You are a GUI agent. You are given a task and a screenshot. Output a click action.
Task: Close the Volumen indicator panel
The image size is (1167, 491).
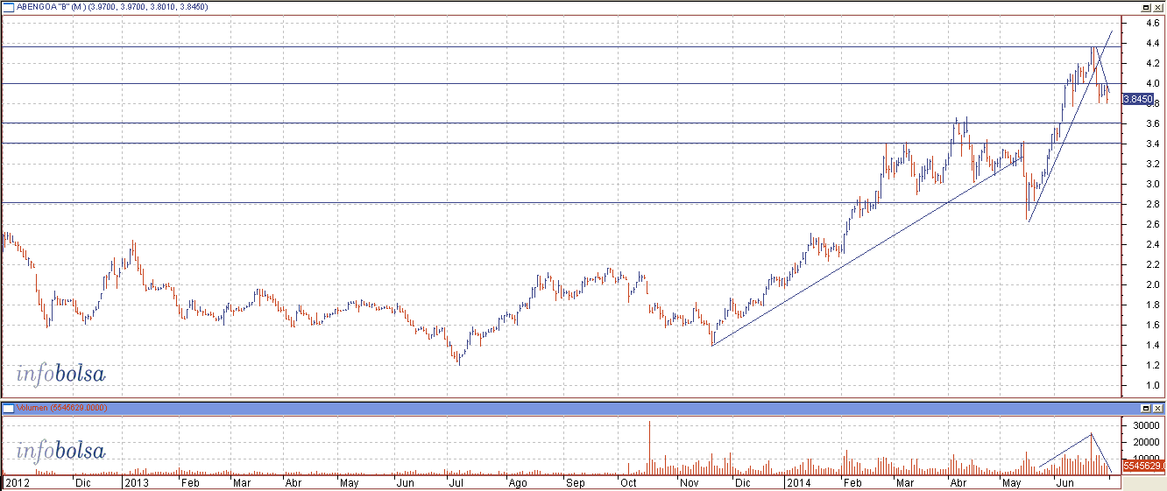(x=1157, y=408)
